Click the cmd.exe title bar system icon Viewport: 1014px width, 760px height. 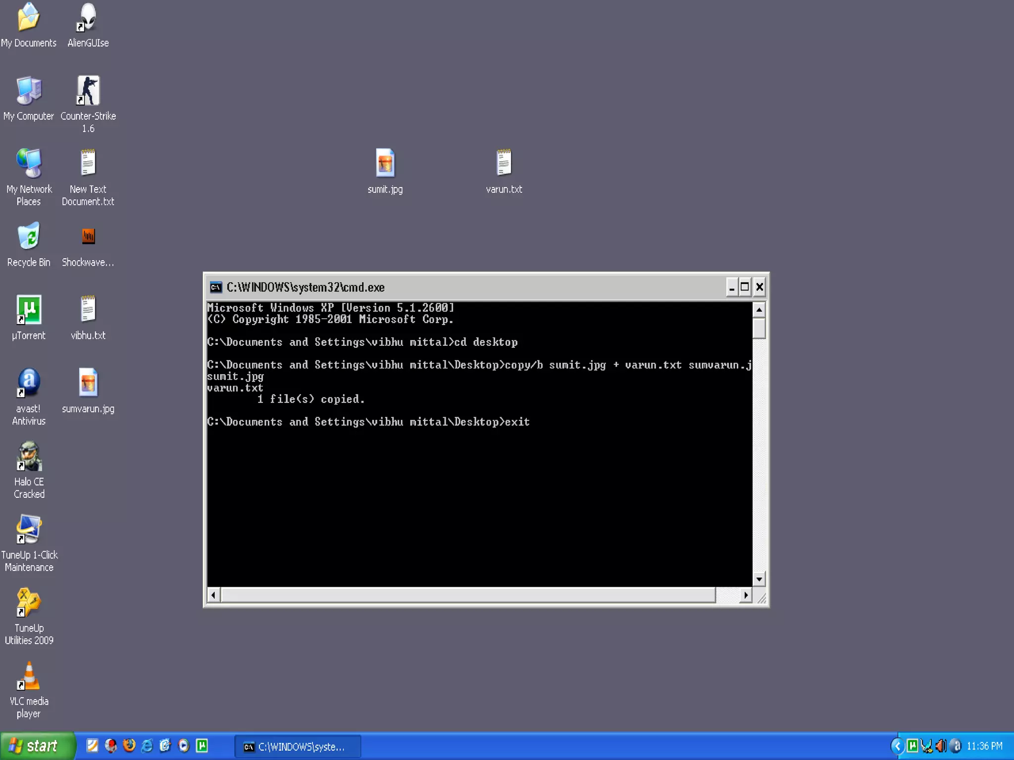(215, 287)
